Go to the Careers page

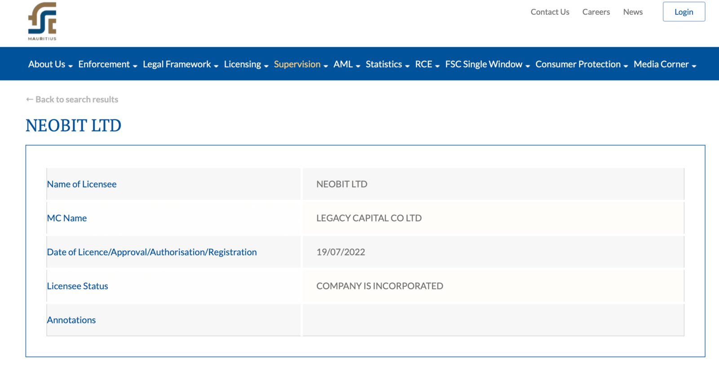point(596,12)
